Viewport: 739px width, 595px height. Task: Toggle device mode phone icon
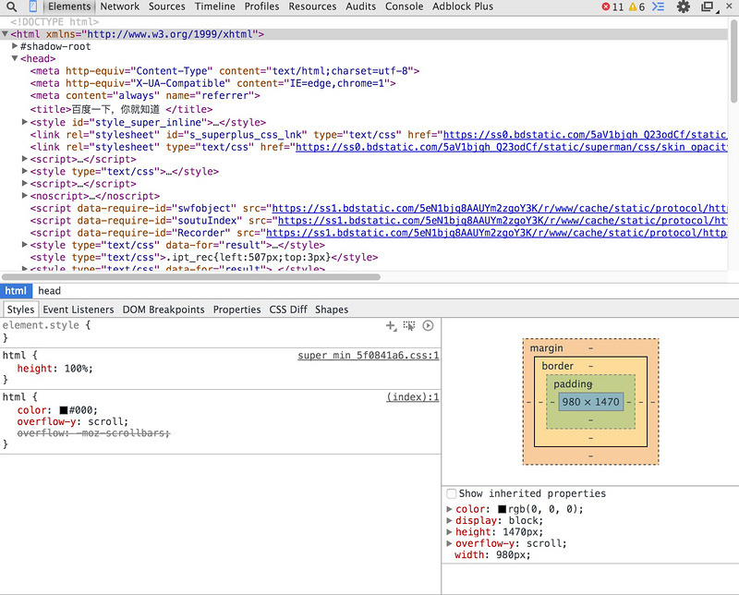[x=33, y=6]
